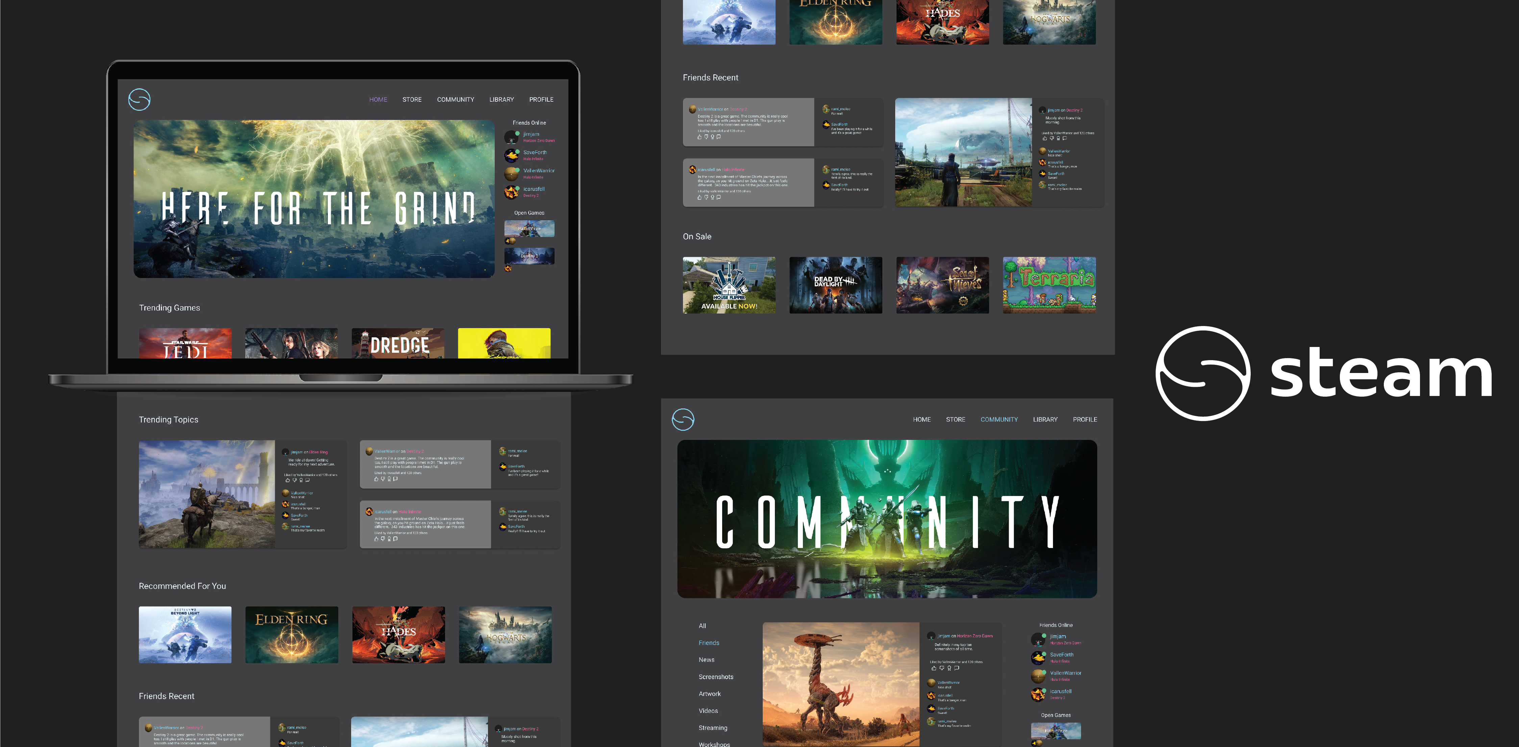Open jimjam's avatar in laptop Friends Online list
The width and height of the screenshot is (1519, 747).
coord(511,137)
